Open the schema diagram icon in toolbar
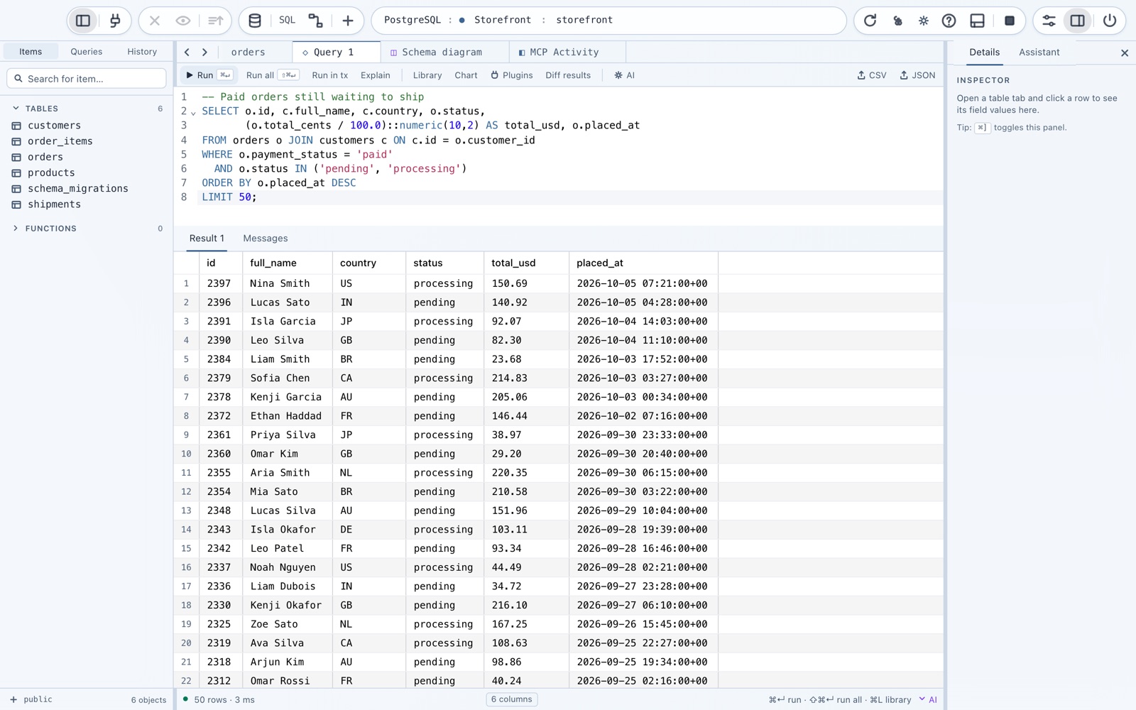 (316, 21)
